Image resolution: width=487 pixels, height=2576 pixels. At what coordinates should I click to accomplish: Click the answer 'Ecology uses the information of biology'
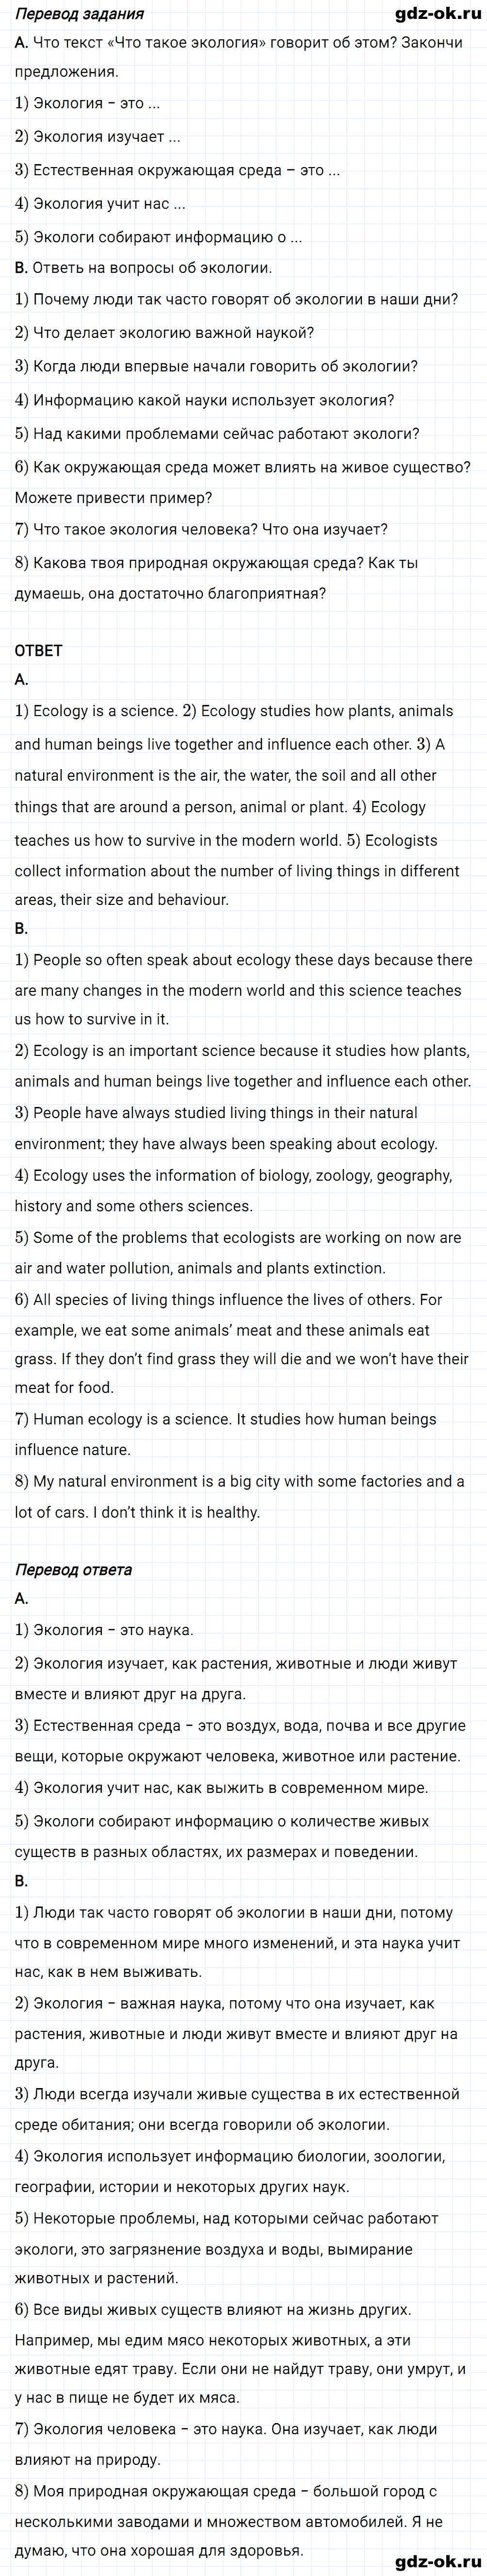(x=233, y=1191)
